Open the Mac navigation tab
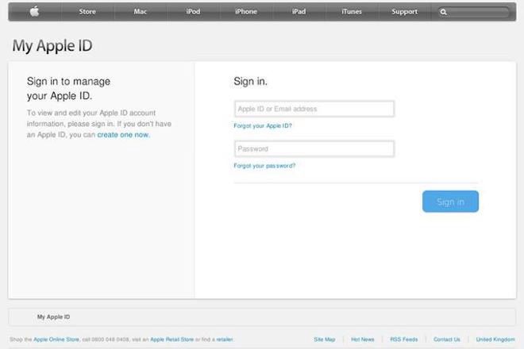 click(x=140, y=11)
